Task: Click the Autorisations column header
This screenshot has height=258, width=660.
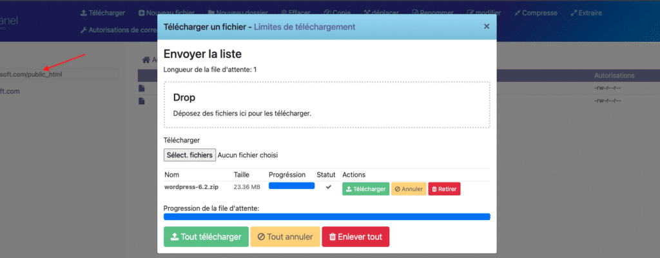Action: click(x=614, y=75)
